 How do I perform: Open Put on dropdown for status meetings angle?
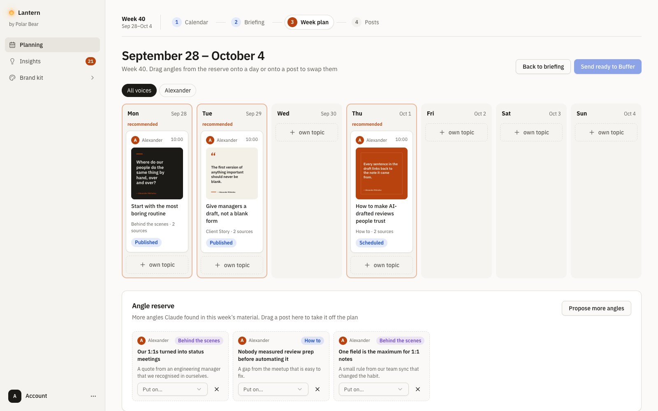pyautogui.click(x=172, y=389)
